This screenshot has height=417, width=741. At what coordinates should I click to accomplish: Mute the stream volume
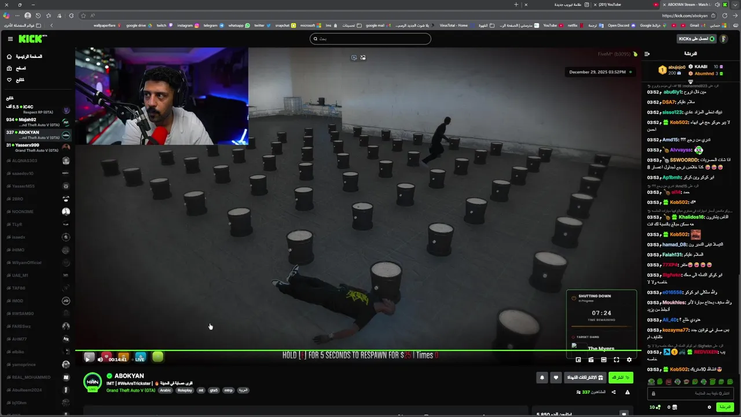[x=100, y=359]
